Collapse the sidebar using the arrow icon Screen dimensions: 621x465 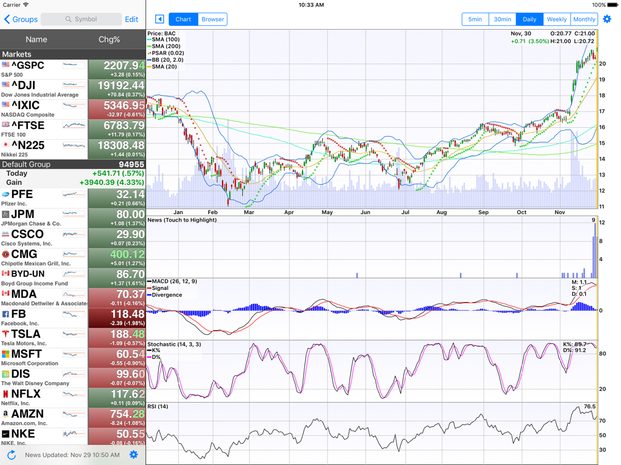pyautogui.click(x=159, y=19)
